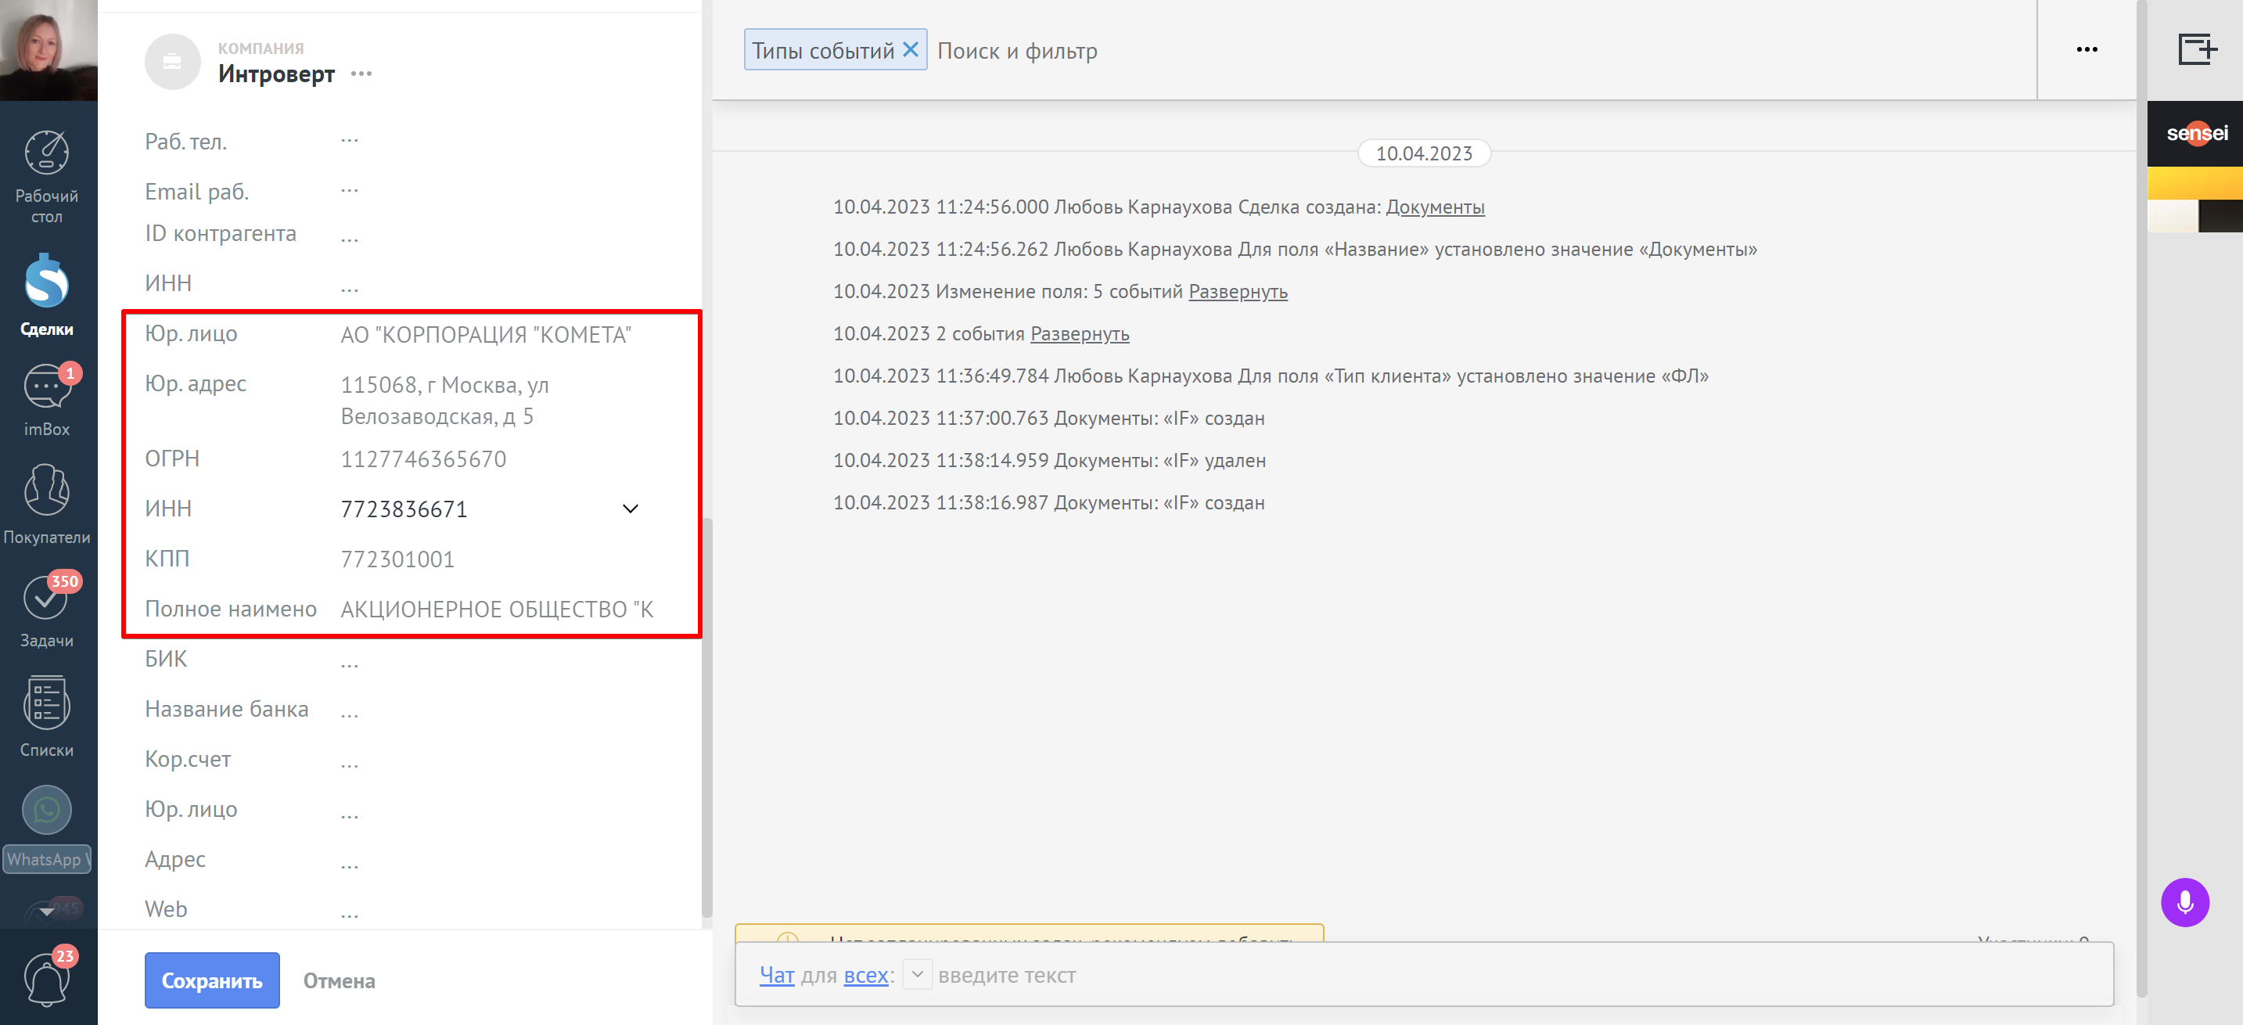Screen dimensions: 2243x1025
Task: Go to Покупатели section
Action: (47, 505)
